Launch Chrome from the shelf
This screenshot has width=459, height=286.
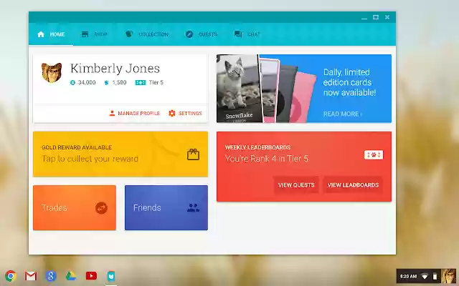coord(11,276)
